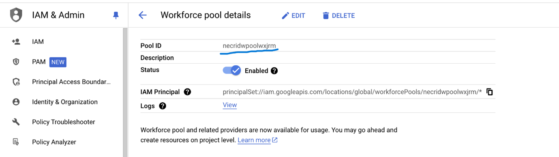
Task: Open the Logs help question-mark icon
Action: point(163,106)
